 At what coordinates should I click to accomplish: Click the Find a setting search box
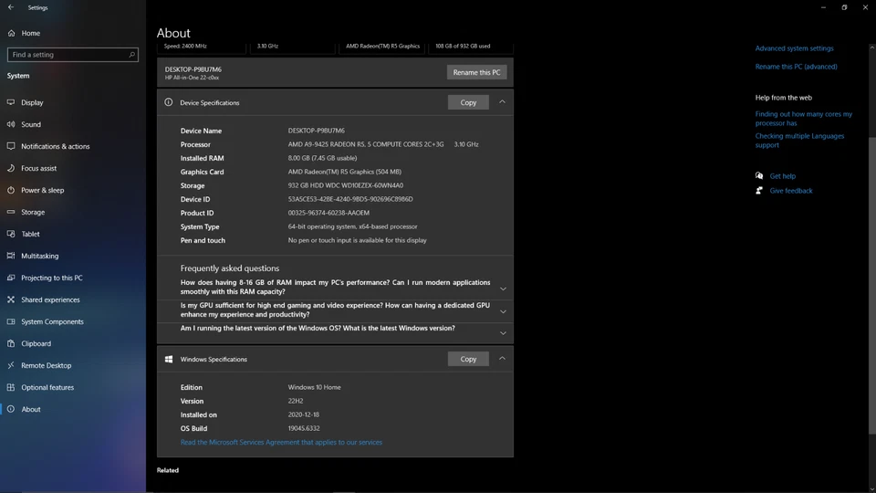pyautogui.click(x=73, y=55)
